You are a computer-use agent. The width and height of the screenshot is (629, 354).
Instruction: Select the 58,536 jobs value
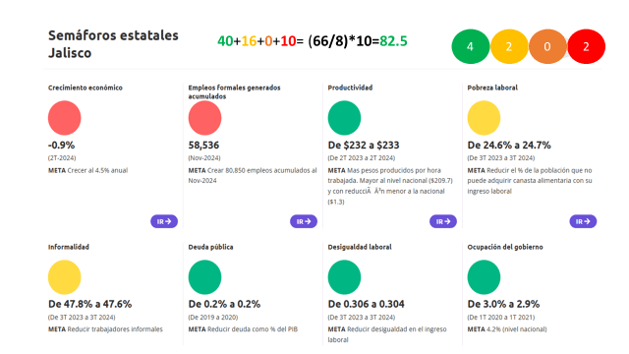pyautogui.click(x=203, y=146)
